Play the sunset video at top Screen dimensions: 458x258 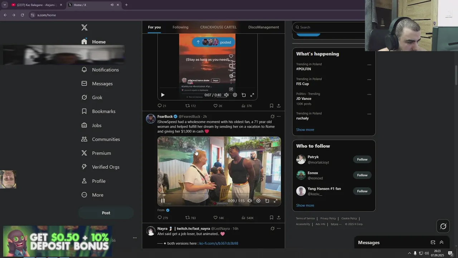coord(162,95)
